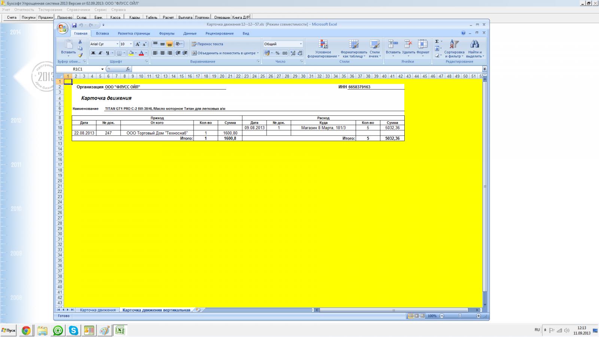Select the 'Карточка движения' sheet tab
The image size is (599, 337).
tap(98, 310)
